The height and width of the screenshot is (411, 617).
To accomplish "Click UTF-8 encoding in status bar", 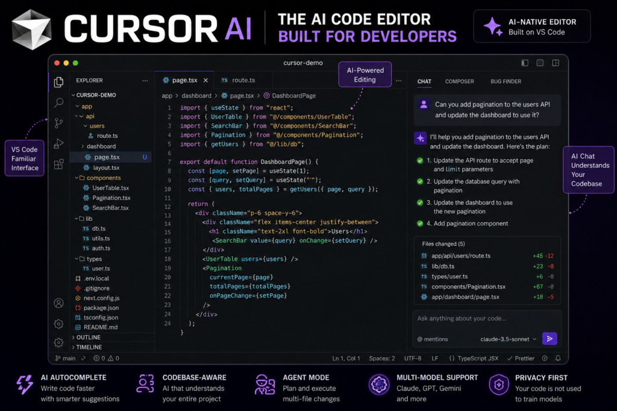I will (412, 359).
